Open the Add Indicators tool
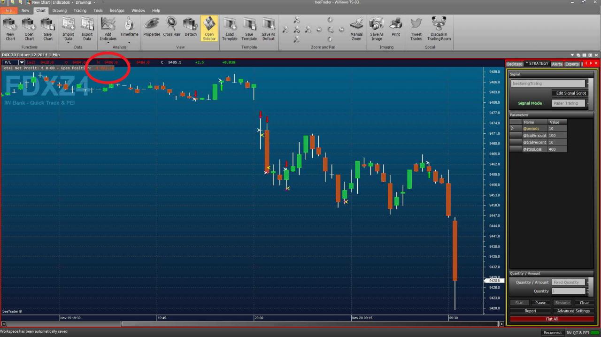This screenshot has height=337, width=601. click(108, 29)
